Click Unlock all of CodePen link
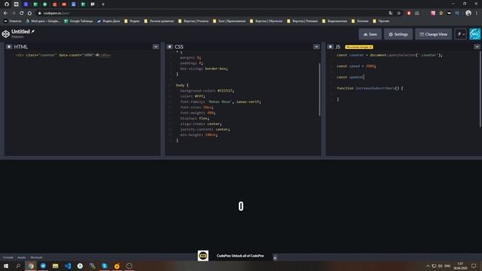 tap(240, 256)
